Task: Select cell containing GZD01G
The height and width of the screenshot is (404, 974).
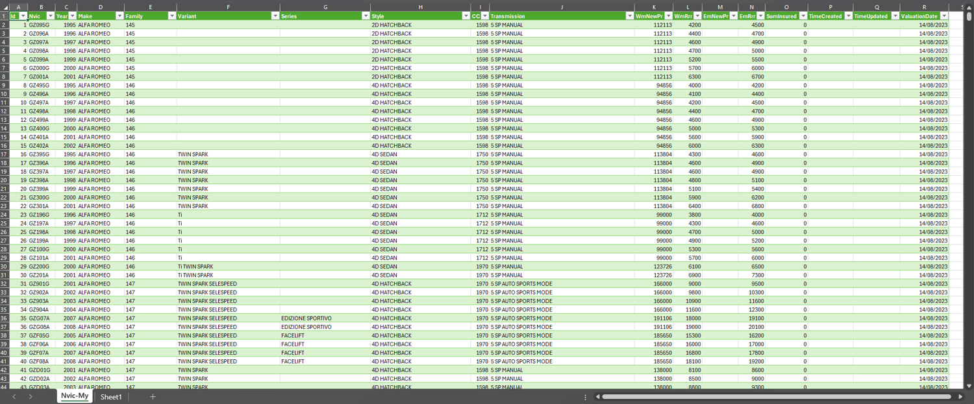Action: (41, 370)
